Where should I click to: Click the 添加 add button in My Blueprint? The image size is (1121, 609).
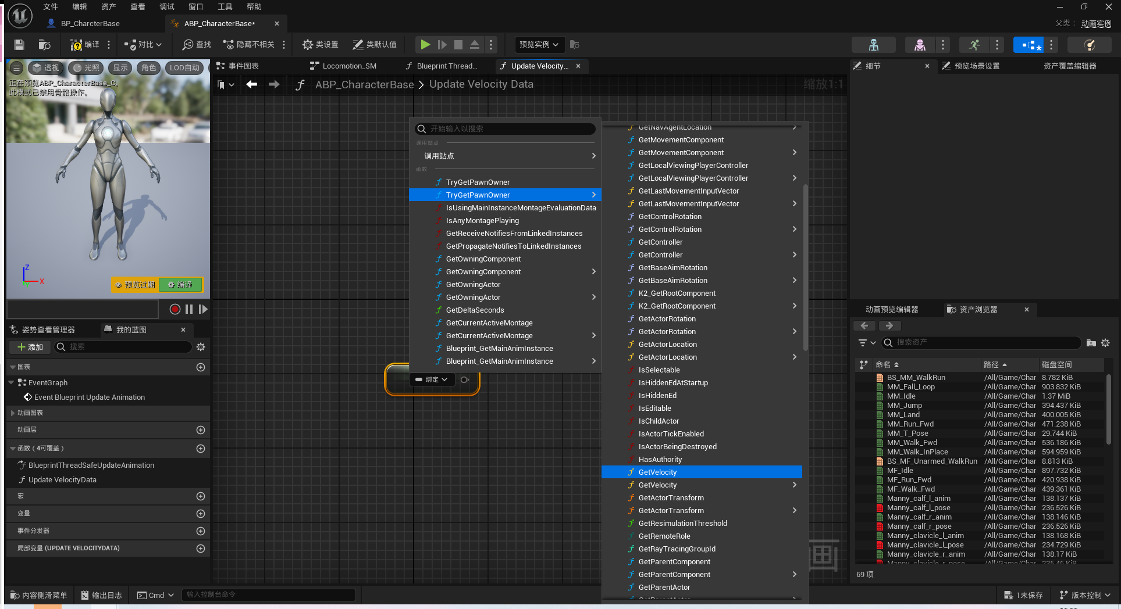[x=30, y=347]
